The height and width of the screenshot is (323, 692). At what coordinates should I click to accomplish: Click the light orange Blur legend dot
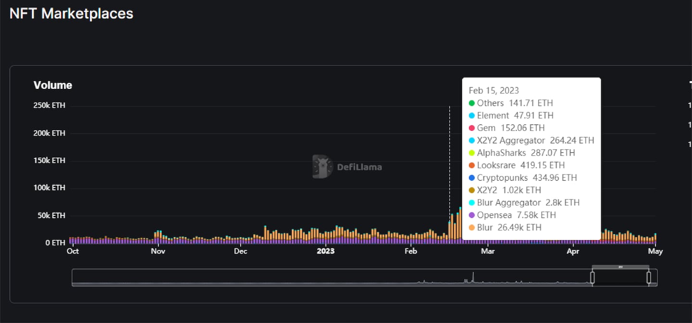pos(471,228)
